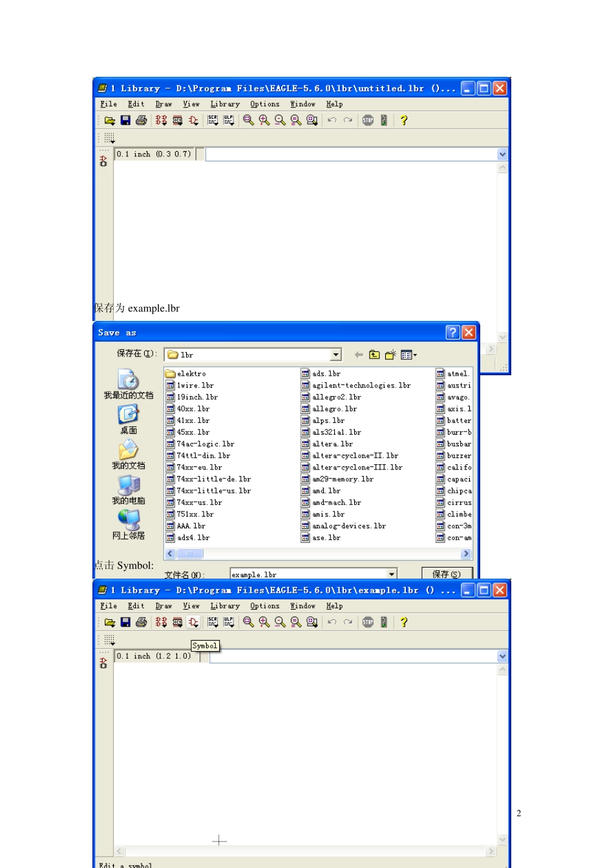Click traffic-light Go icon in example.lbr window

point(383,622)
